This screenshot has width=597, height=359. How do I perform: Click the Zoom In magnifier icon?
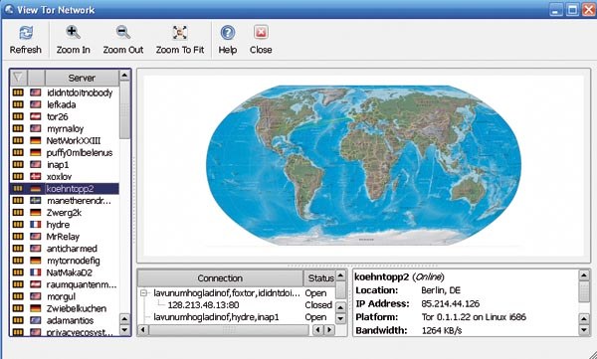[73, 33]
